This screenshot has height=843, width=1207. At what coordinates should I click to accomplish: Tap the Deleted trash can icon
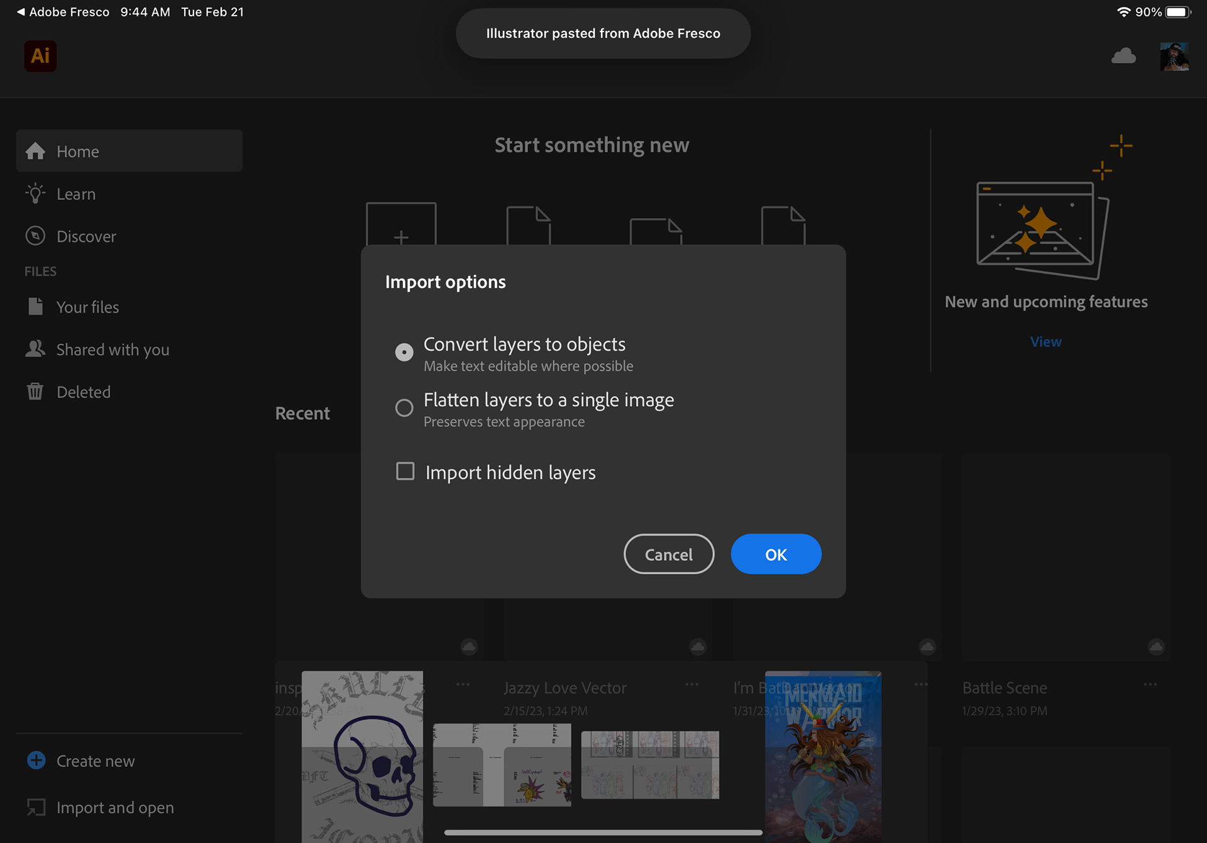(x=35, y=392)
